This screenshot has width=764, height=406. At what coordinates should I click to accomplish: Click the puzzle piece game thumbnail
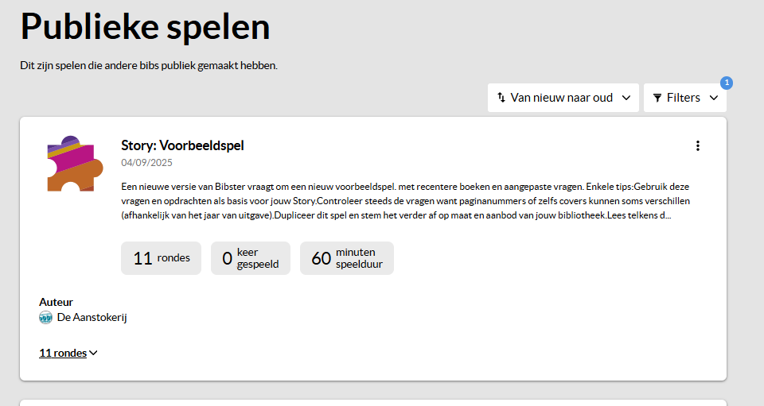click(75, 164)
